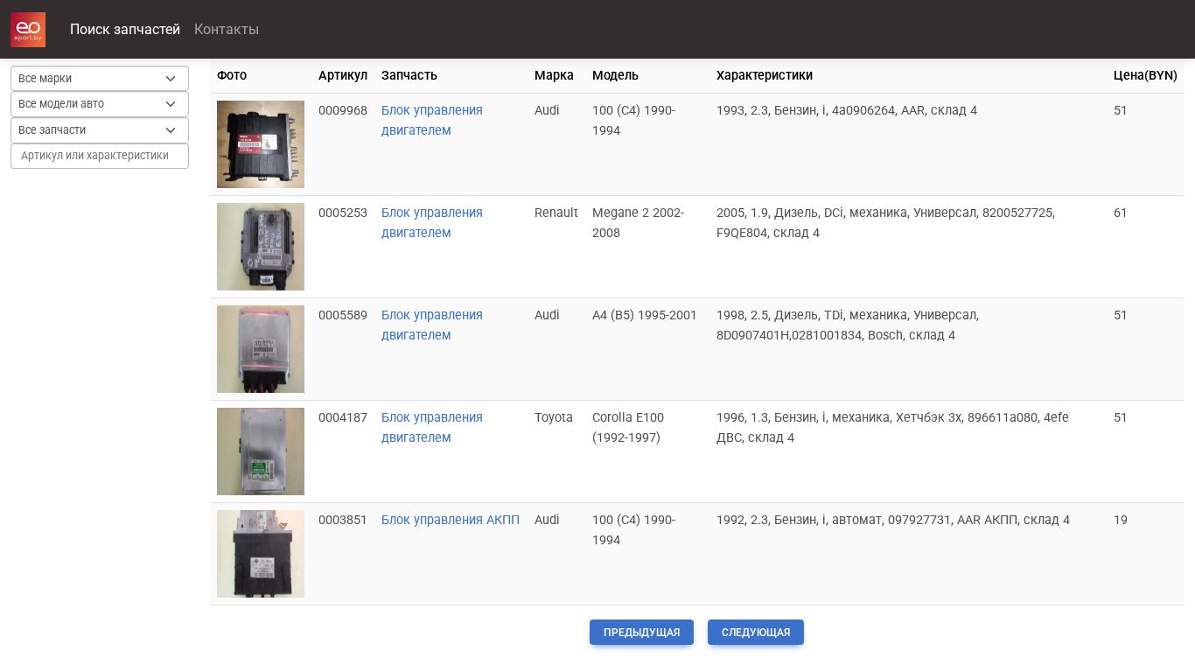Open the Toyota Блок управления двигателем link
The width and height of the screenshot is (1195, 672).
point(432,428)
